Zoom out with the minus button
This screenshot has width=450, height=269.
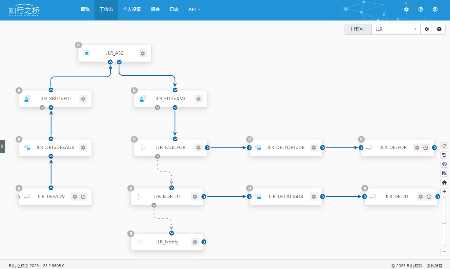pos(444,251)
